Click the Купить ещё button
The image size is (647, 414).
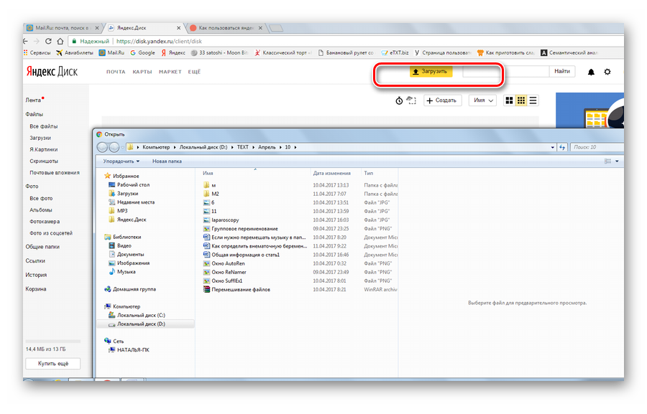pyautogui.click(x=52, y=364)
